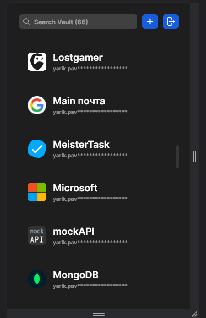Click the vault list scrollbar thumb

[x=178, y=156]
